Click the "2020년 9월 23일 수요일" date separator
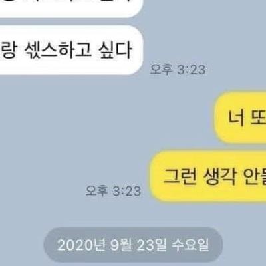Screen dimensions: 266x266 coord(133,245)
